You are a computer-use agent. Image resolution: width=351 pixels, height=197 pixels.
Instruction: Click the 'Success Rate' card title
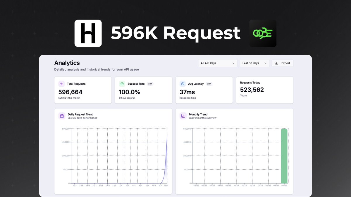click(136, 84)
